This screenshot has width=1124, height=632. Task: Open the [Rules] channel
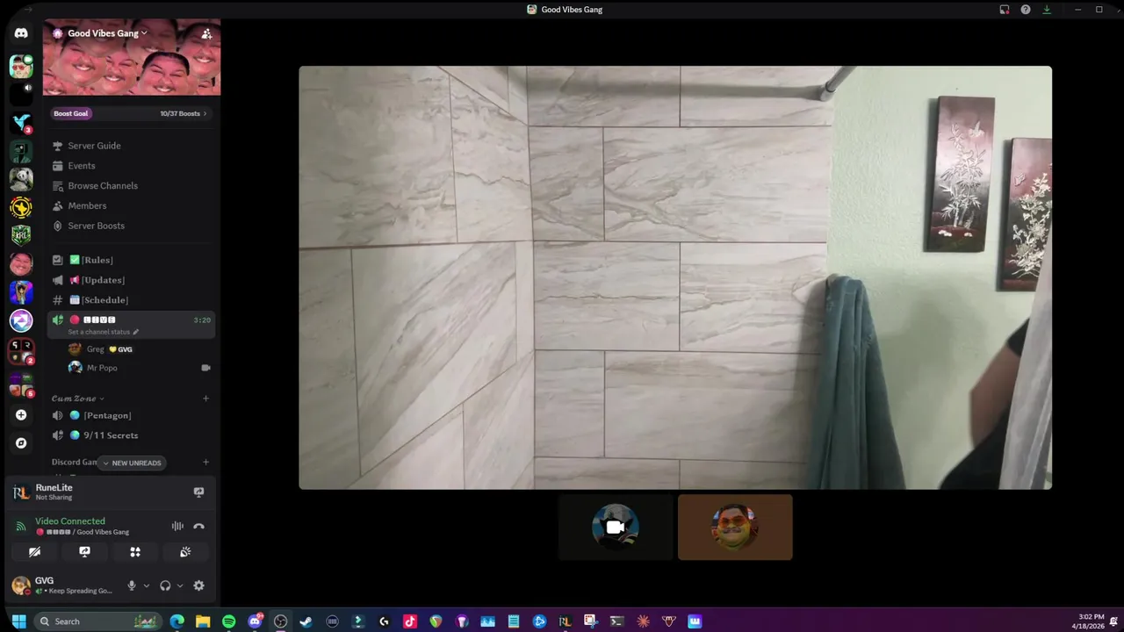coord(131,260)
